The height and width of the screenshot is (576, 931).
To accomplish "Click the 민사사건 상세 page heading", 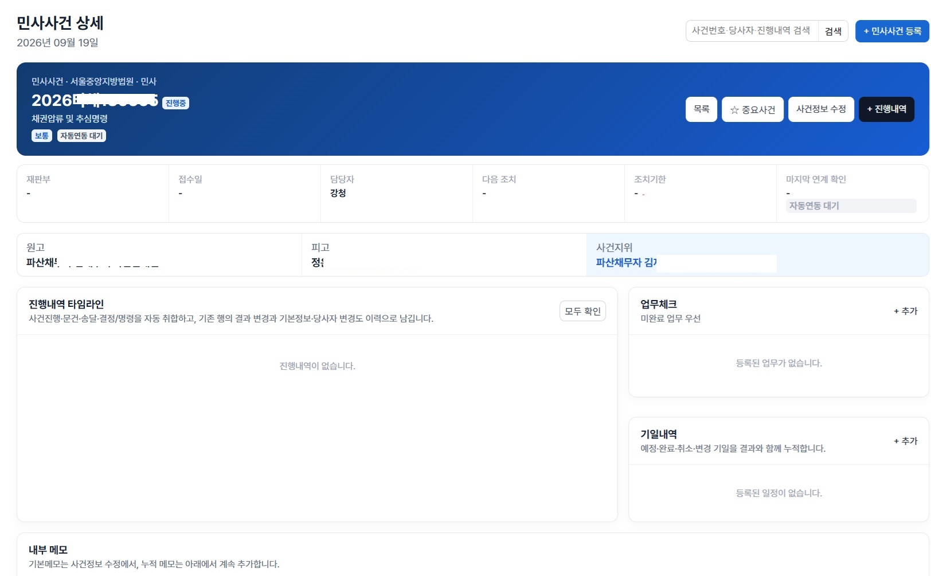I will coord(60,23).
